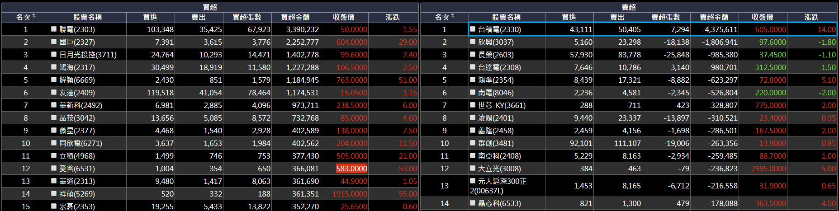Click price change 51.00 for 緯穎

coord(408,80)
